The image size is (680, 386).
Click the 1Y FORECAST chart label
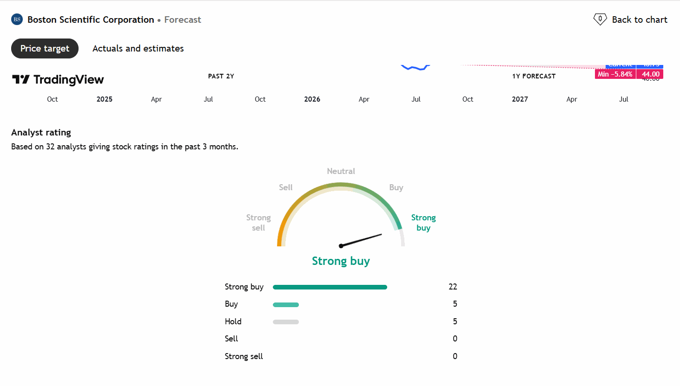pos(534,76)
